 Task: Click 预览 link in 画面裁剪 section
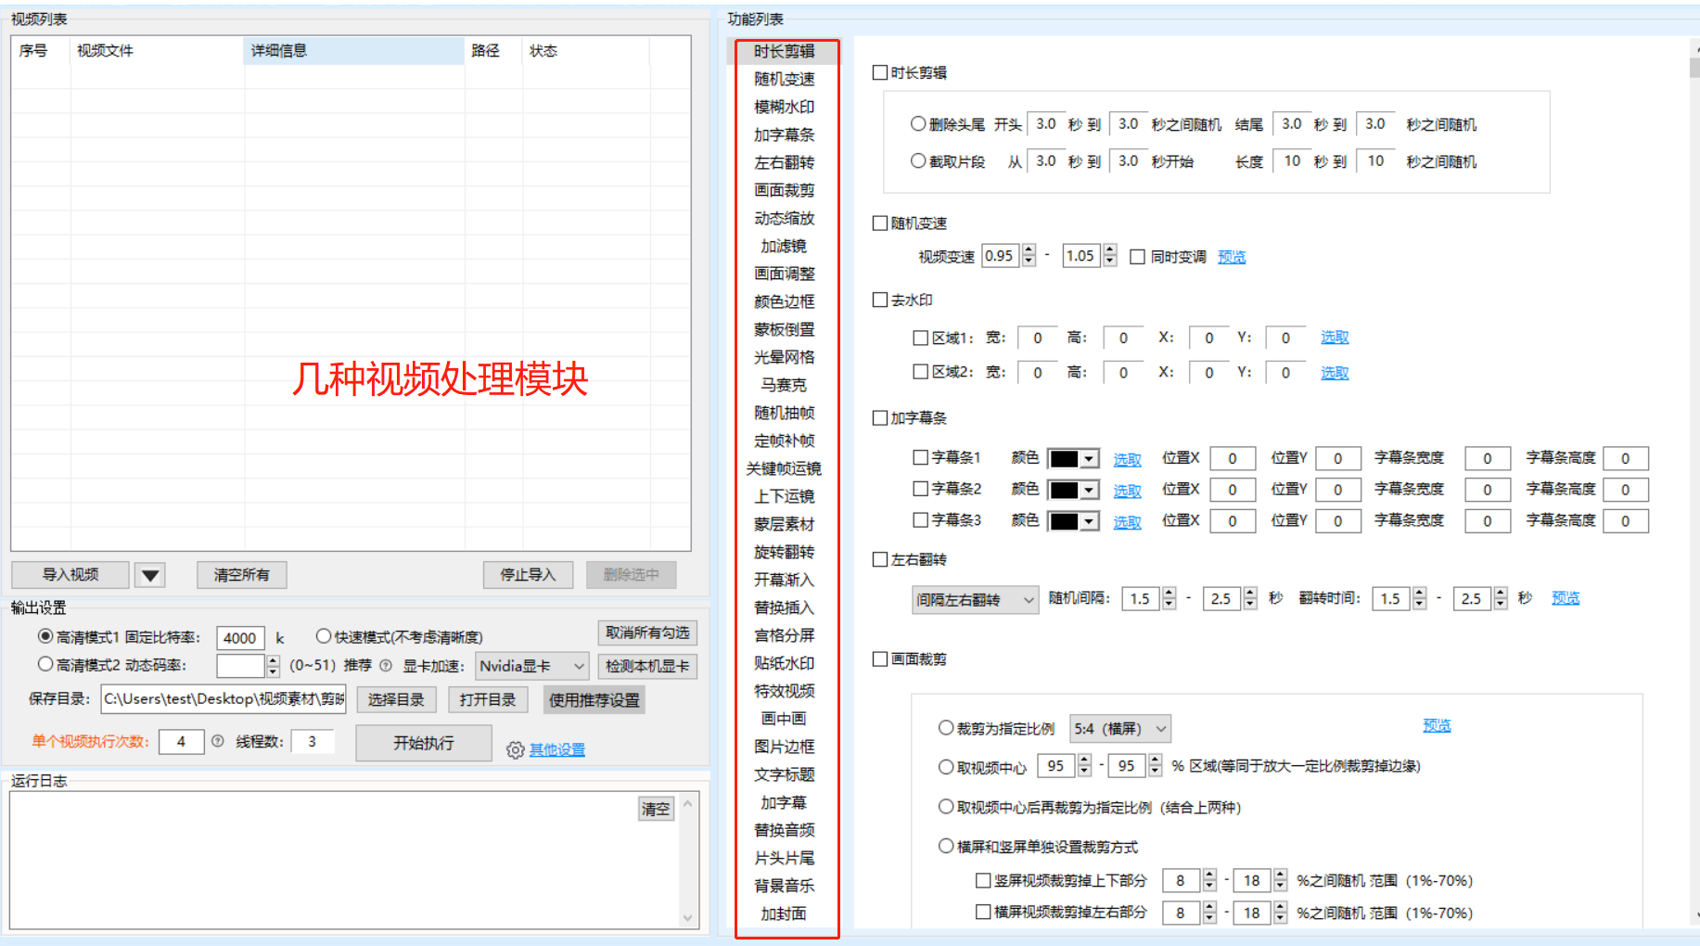pos(1437,725)
